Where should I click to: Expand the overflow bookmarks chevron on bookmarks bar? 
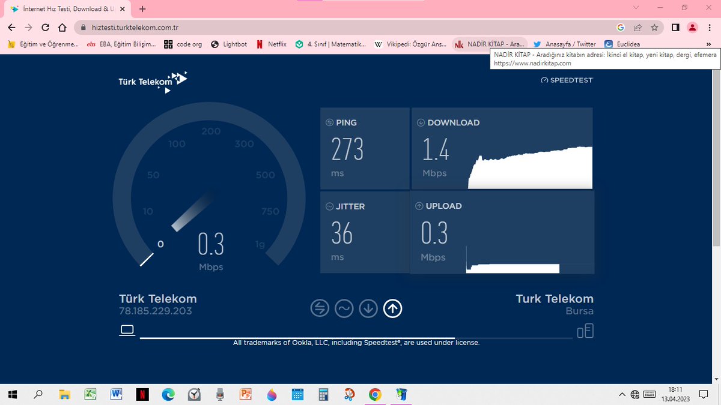(x=708, y=44)
